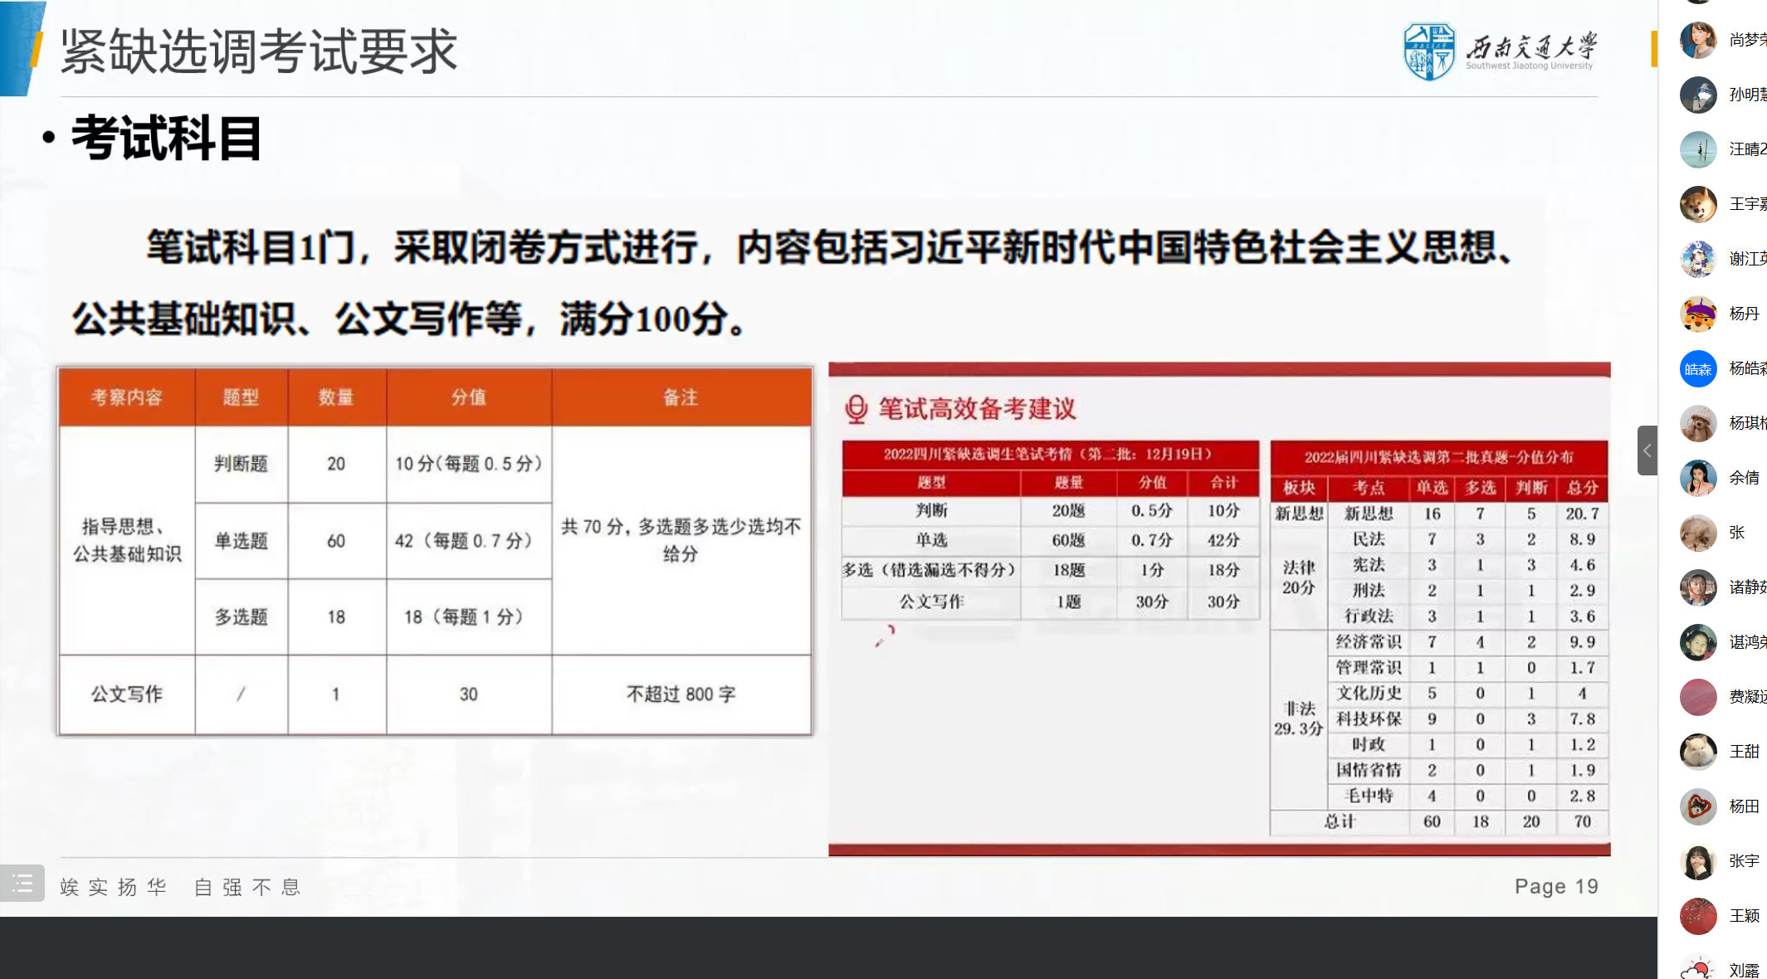Click participant 刘露 at list bottom
1767x979 pixels.
pyautogui.click(x=1744, y=970)
